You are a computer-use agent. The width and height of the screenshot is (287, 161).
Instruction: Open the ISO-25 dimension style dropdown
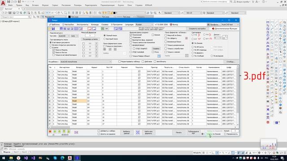pyautogui.click(x=193, y=13)
